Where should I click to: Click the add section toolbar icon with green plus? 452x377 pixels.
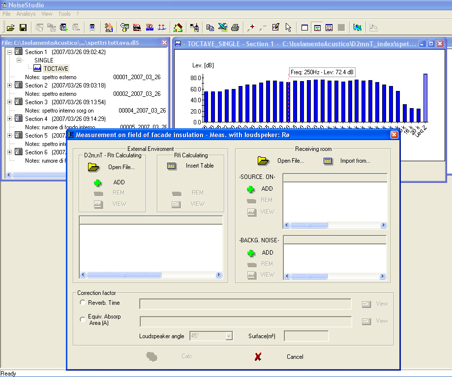(64, 28)
